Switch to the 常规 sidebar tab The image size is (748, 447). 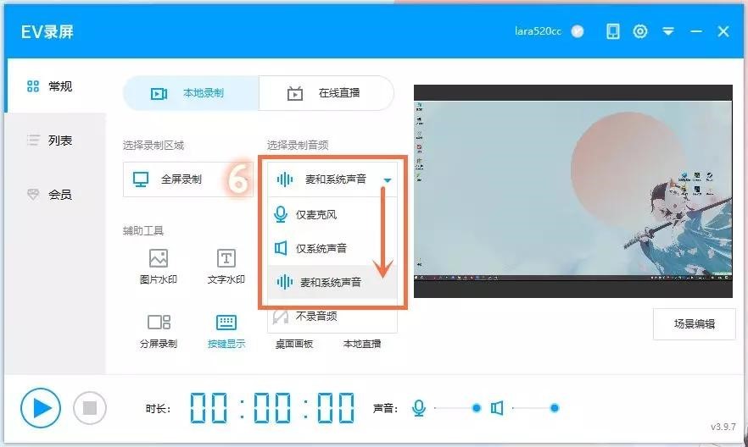(55, 86)
